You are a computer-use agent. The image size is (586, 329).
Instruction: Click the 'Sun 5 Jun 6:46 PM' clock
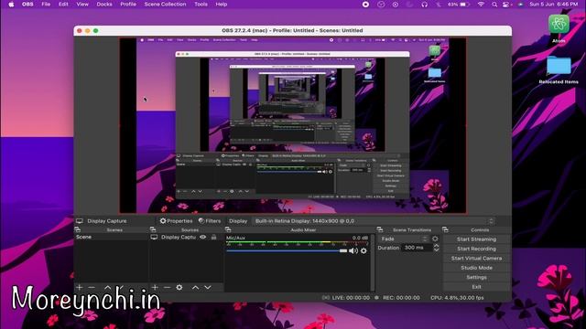[x=554, y=5]
